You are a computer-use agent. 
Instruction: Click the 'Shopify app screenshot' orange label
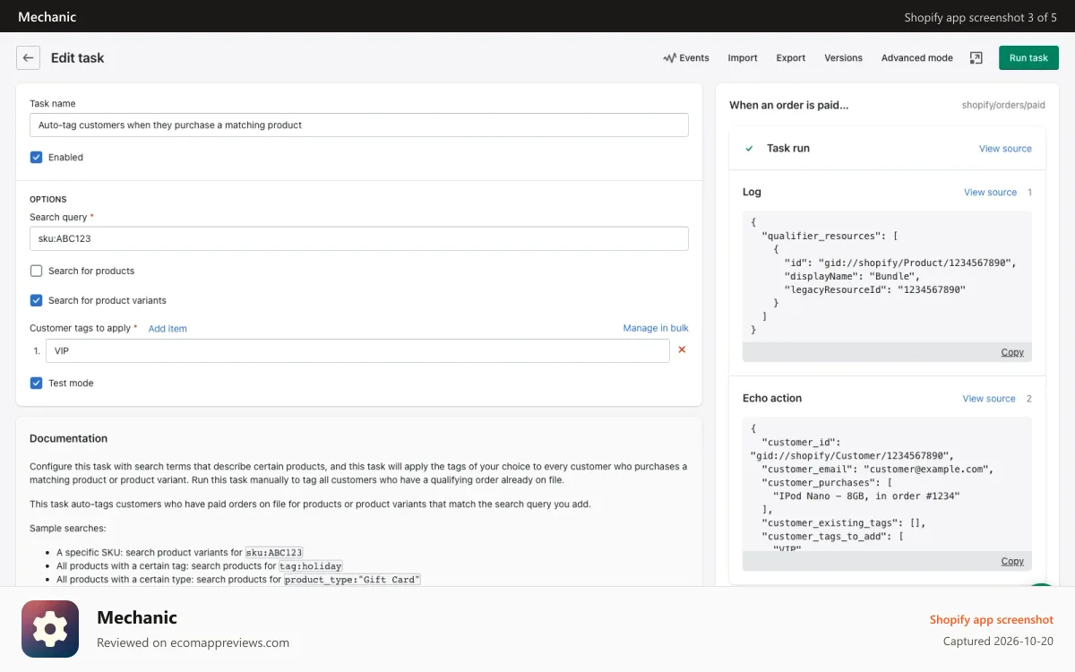point(992,619)
